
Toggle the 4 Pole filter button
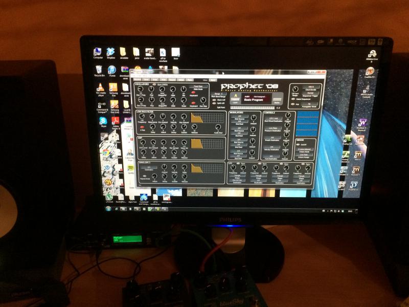tap(142, 127)
